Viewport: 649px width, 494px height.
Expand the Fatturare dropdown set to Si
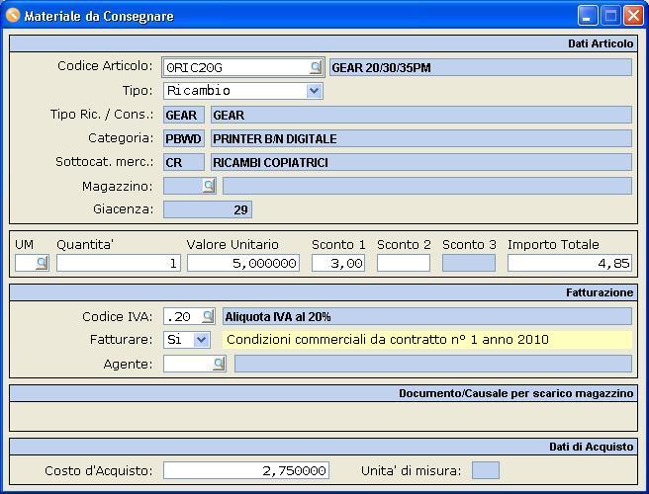pyautogui.click(x=201, y=340)
